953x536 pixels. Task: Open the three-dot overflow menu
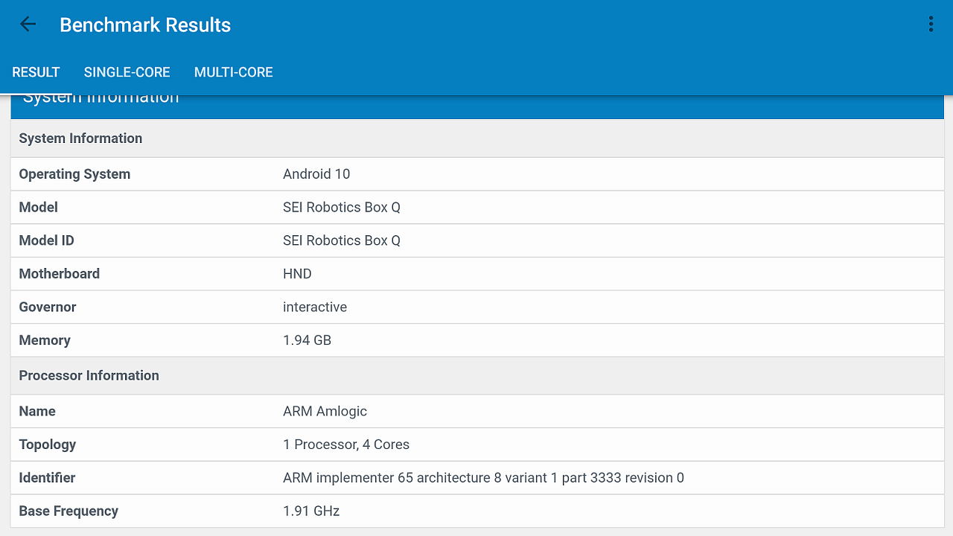(x=931, y=25)
